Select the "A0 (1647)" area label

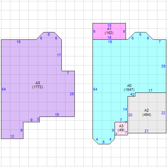pyautogui.click(x=129, y=88)
